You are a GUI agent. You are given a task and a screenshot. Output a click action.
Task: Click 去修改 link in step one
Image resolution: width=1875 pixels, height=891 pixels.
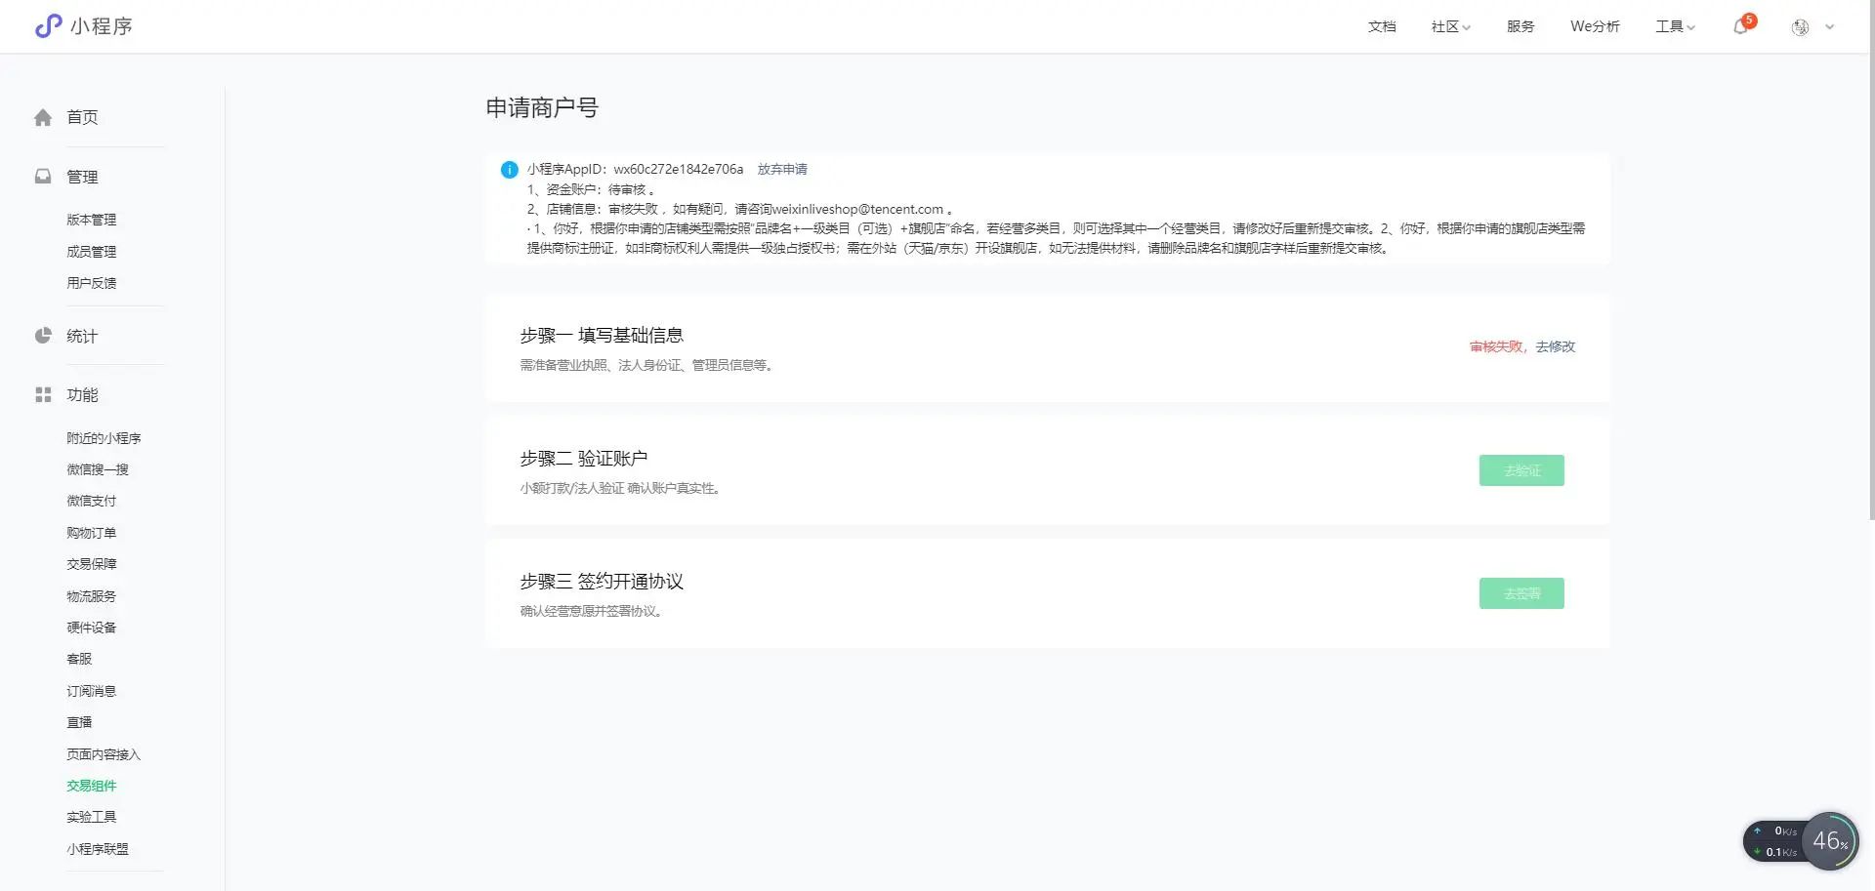coord(1555,346)
